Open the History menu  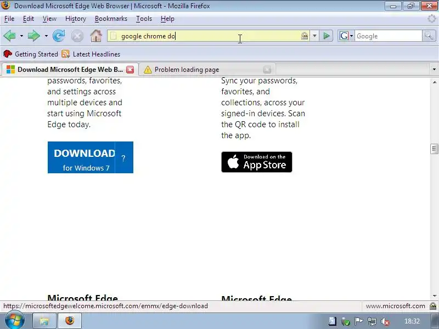(76, 19)
